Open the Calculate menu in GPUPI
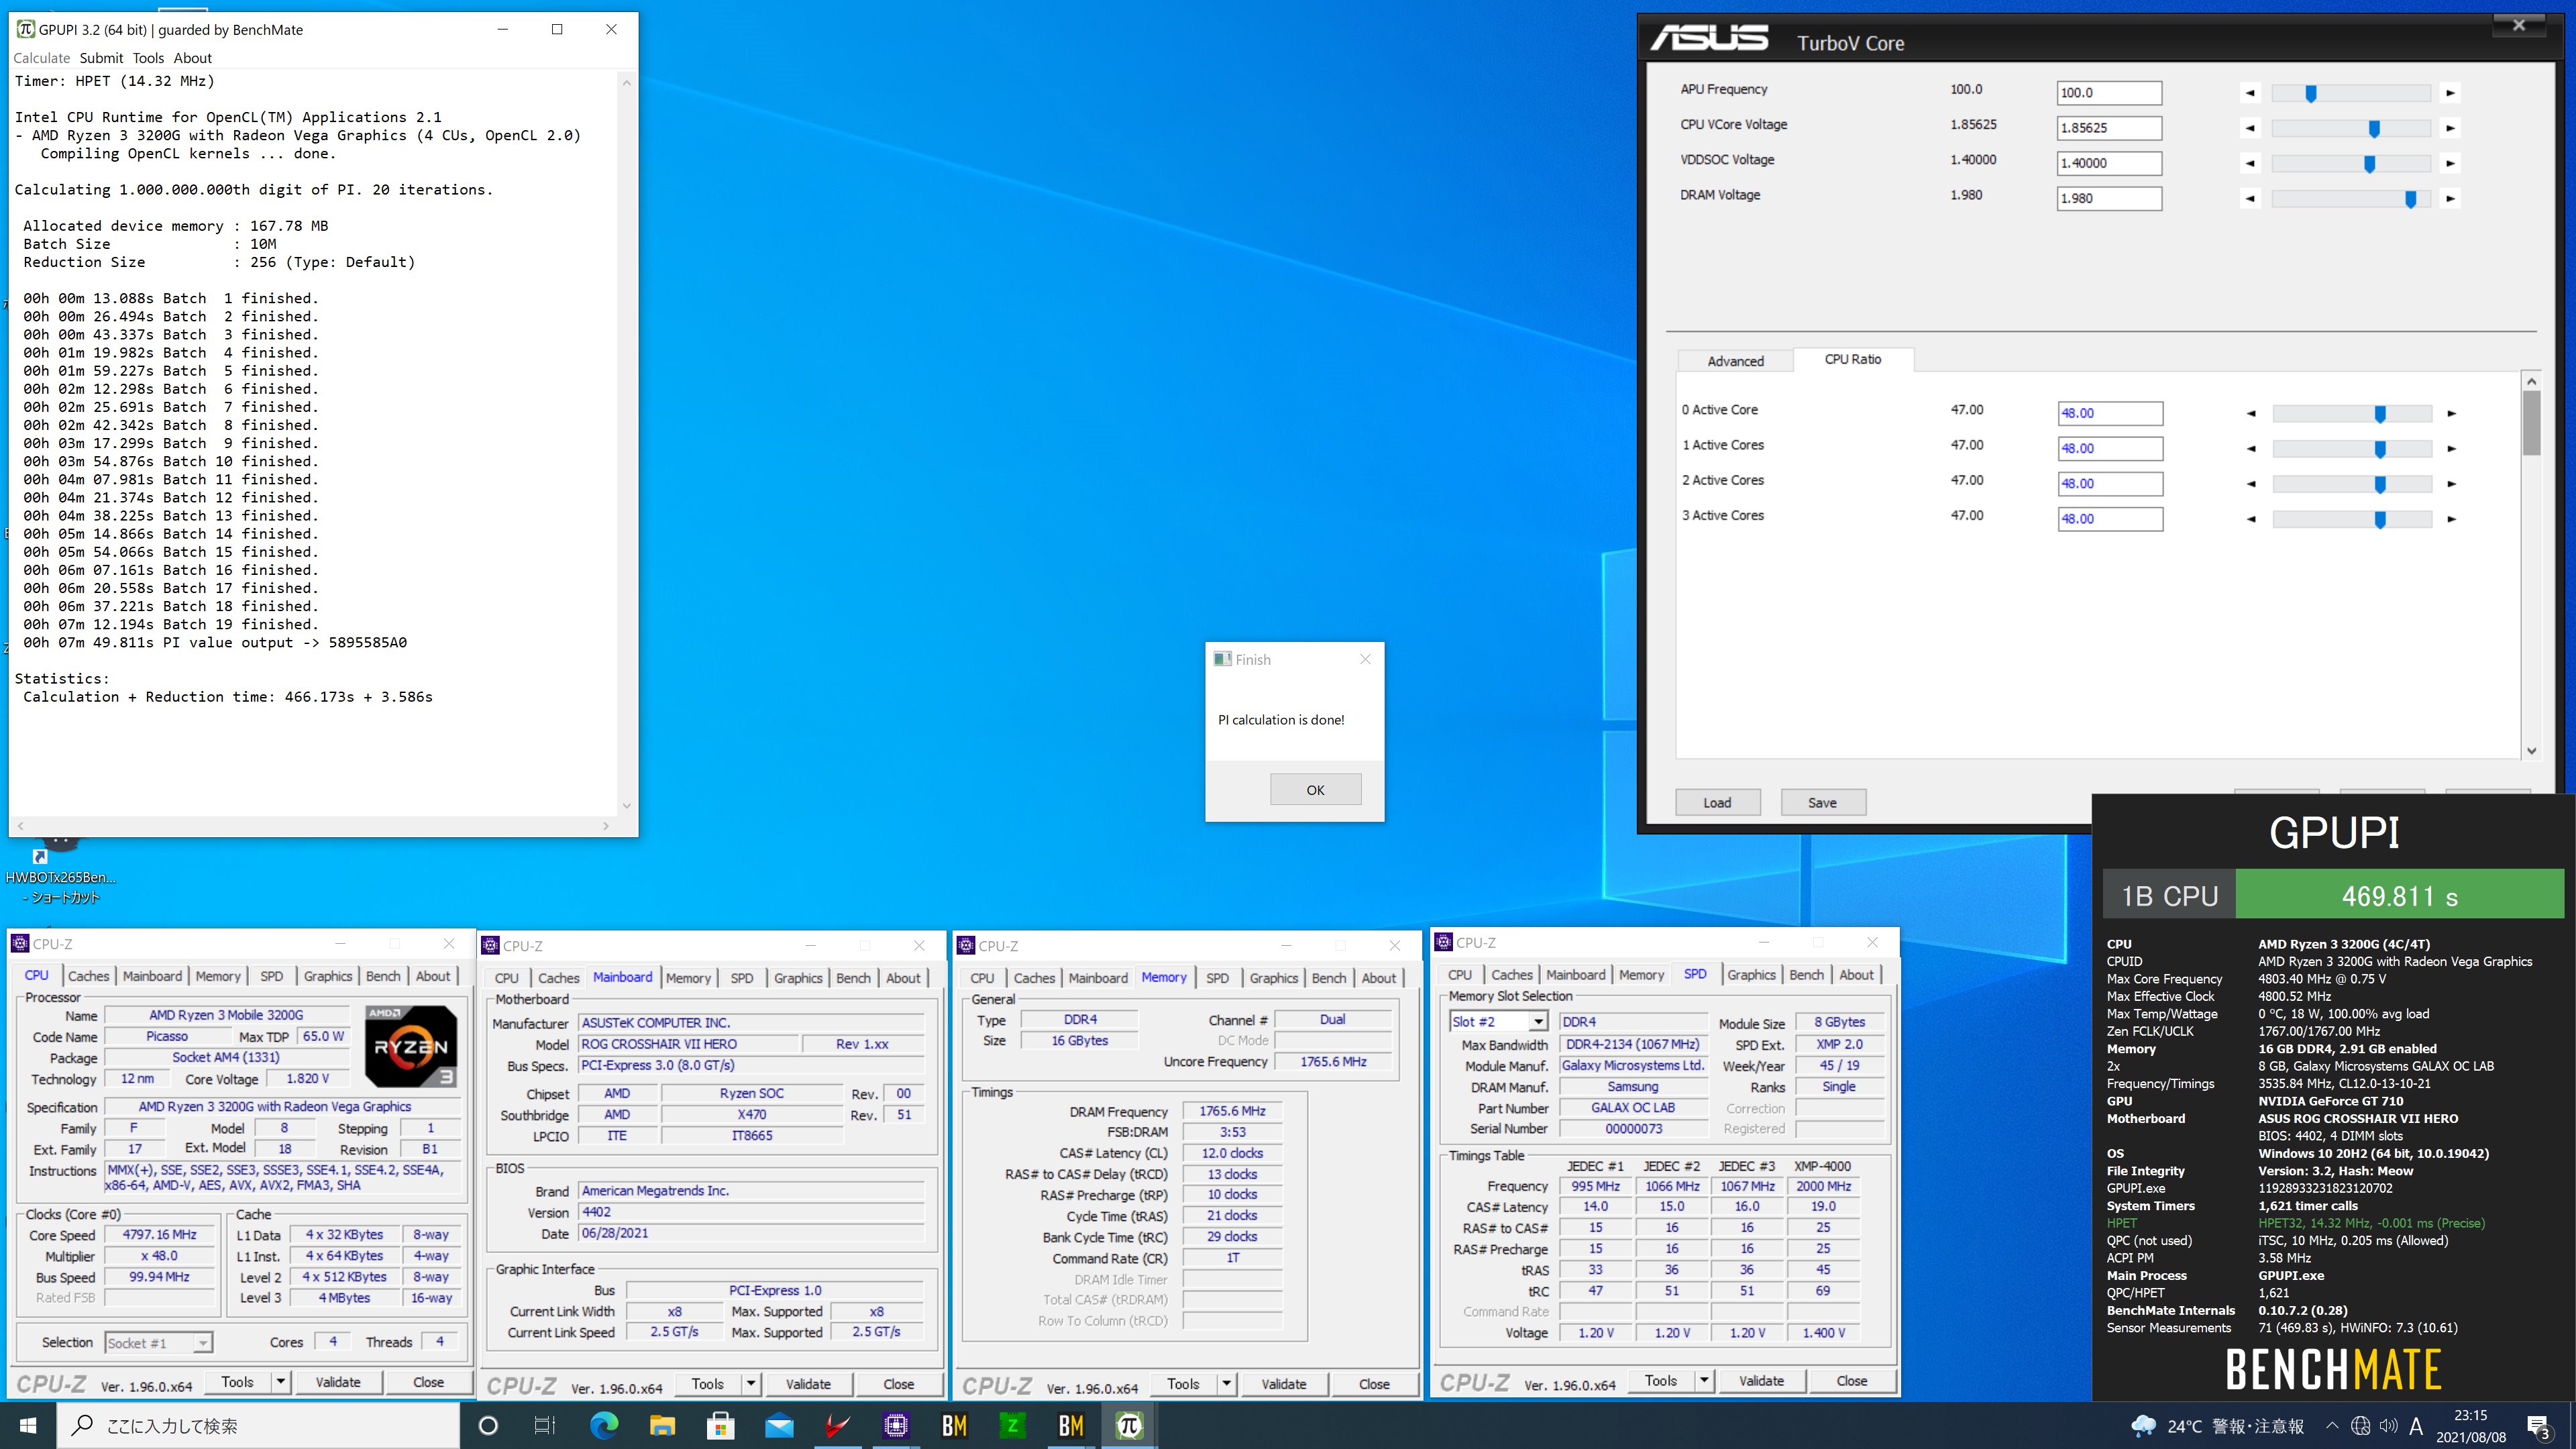This screenshot has width=2576, height=1449. click(42, 58)
